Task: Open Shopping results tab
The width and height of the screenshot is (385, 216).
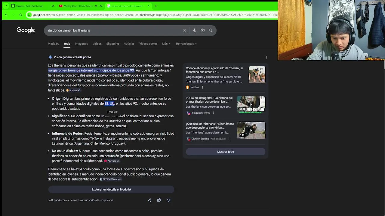Action: [x=112, y=44]
